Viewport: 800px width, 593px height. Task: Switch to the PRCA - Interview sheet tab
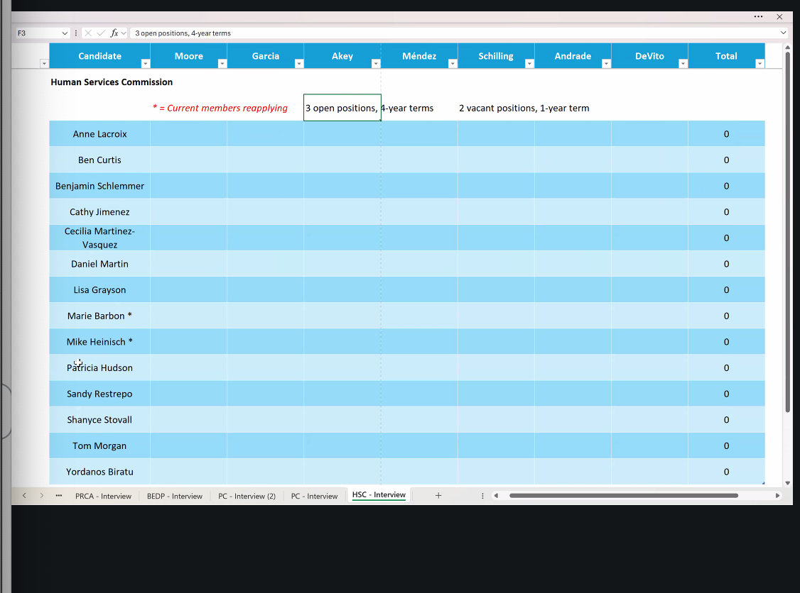tap(103, 496)
